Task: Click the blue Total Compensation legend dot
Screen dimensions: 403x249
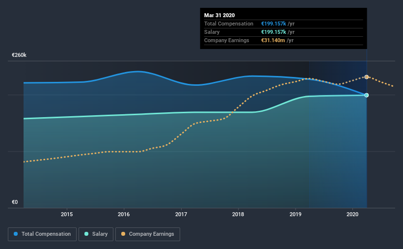Action: [16, 234]
